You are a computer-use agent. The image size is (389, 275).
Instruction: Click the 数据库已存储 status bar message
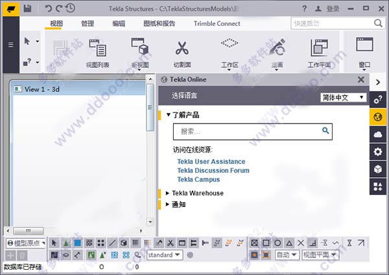23,267
